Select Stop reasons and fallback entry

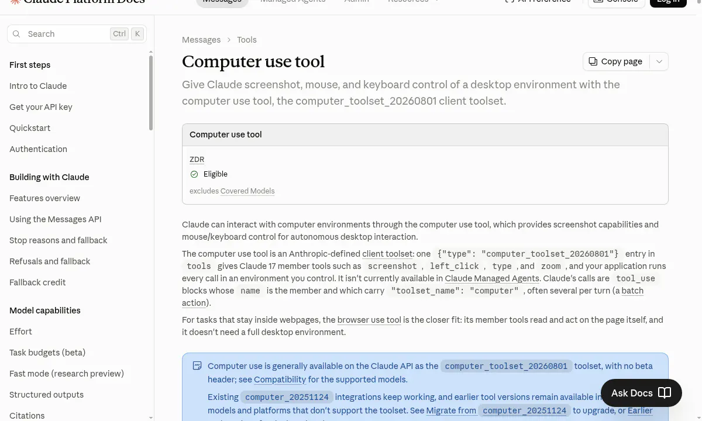click(58, 240)
